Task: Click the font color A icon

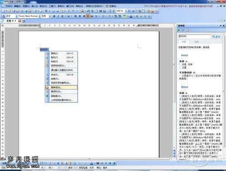Action: (131, 16)
